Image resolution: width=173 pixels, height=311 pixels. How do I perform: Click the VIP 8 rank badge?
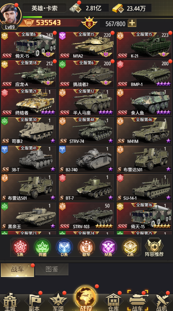tap(89, 23)
